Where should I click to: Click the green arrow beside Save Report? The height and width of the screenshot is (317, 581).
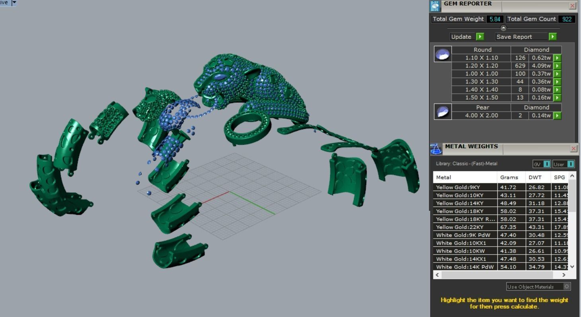552,37
